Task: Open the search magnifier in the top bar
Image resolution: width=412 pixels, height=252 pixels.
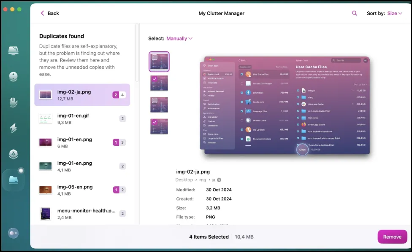Action: 354,13
